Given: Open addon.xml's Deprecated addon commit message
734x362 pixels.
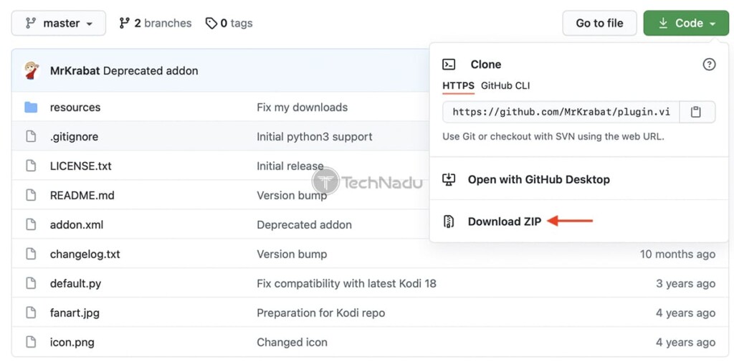Looking at the screenshot, I should click(x=304, y=225).
